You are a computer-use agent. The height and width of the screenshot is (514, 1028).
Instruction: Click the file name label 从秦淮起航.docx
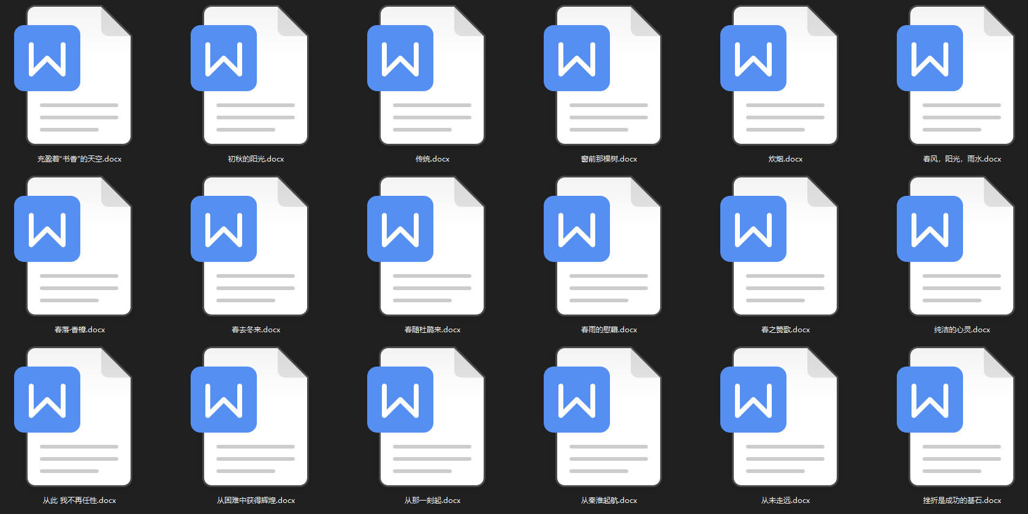click(609, 501)
